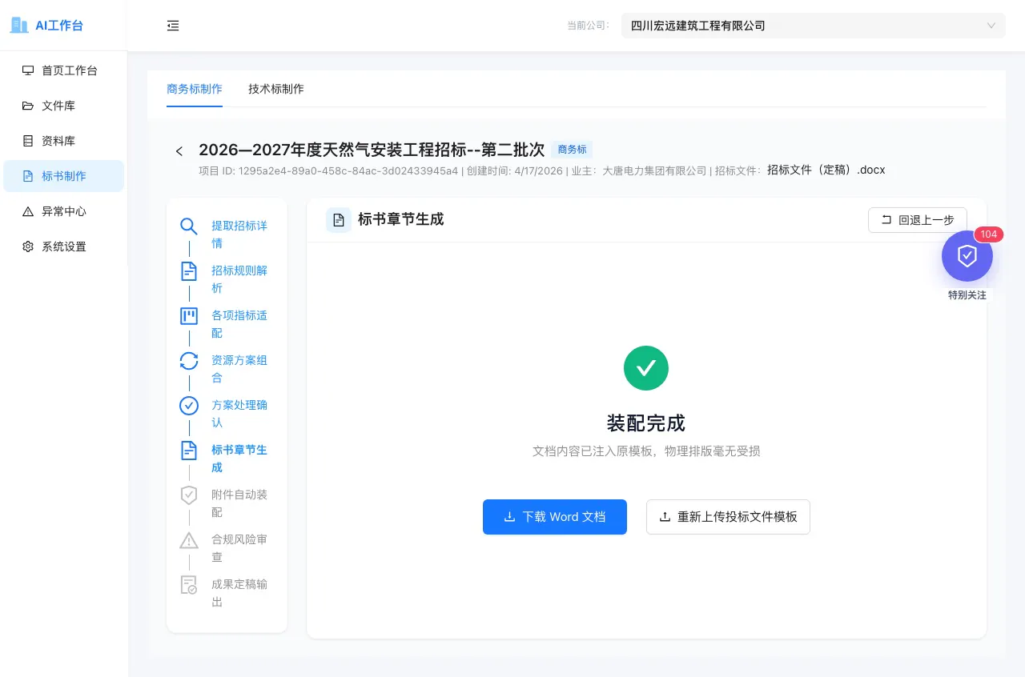Screen dimensions: 1025x677
Task: Click the 标书章节生成 panel heading
Action: [400, 219]
